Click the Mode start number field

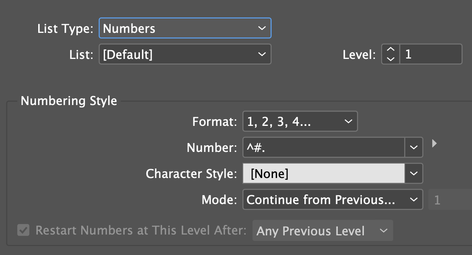pos(448,200)
